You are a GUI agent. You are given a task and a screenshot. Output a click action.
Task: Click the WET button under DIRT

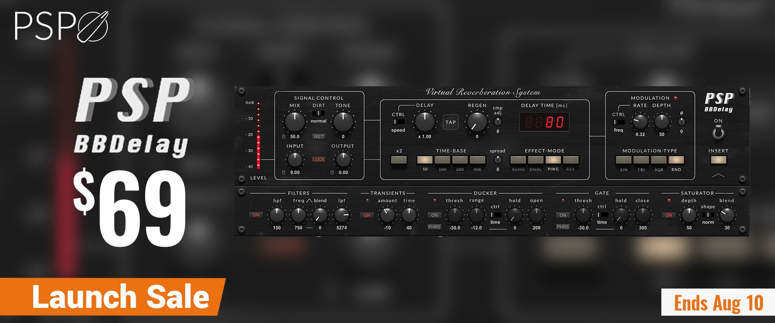coord(319,137)
